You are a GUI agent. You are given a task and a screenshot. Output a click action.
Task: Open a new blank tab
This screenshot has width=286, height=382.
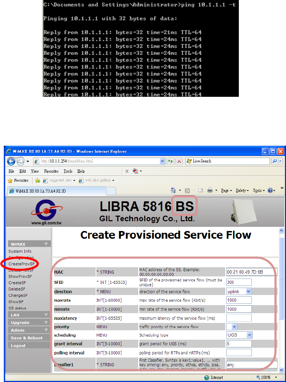click(111, 191)
